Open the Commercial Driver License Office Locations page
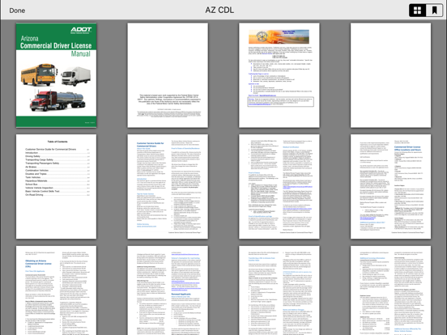 point(390,187)
